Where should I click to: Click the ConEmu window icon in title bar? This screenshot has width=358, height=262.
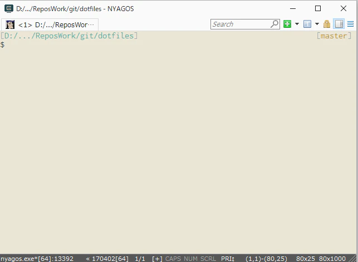(9, 9)
